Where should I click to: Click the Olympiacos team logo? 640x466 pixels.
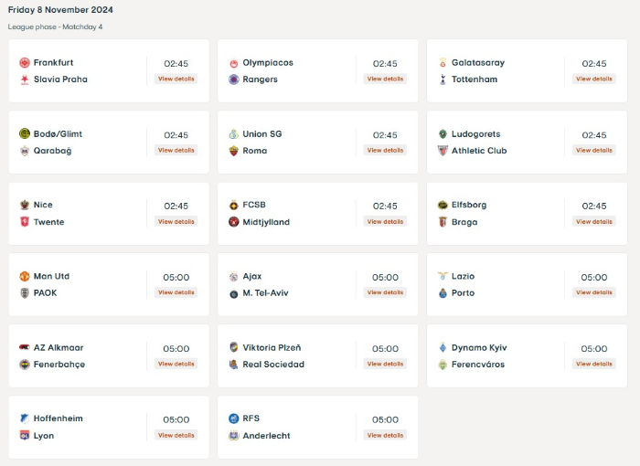tap(233, 63)
